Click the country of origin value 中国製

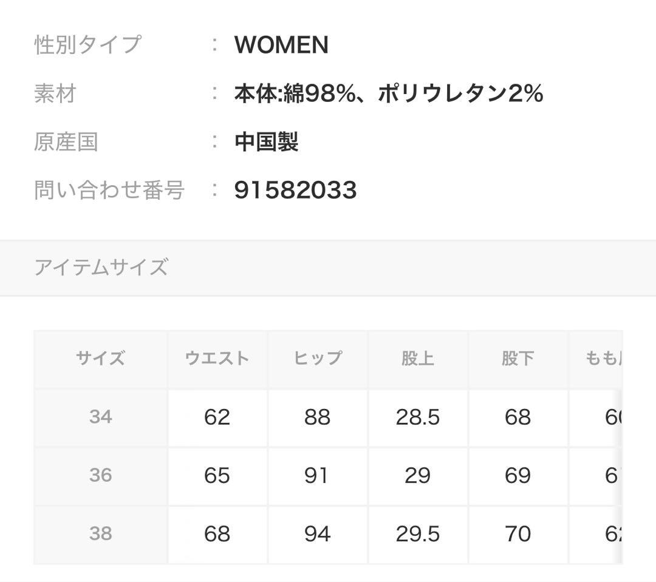tap(266, 143)
